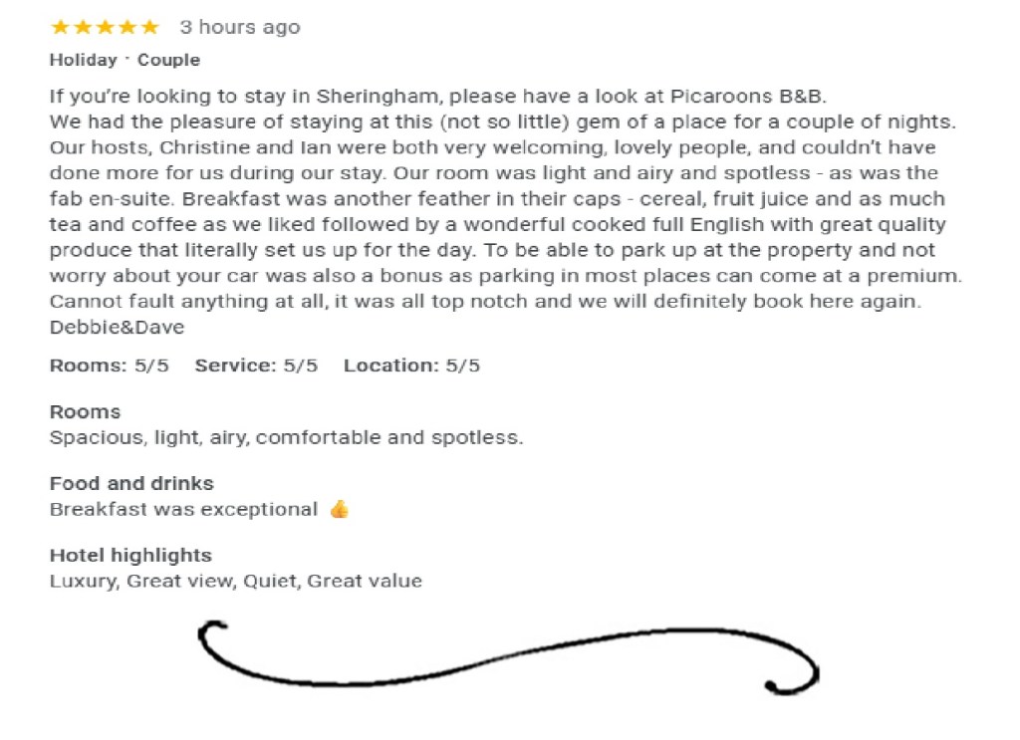Click the "Service: 5/5" rating score
The height and width of the screenshot is (740, 1020).
pyautogui.click(x=256, y=366)
